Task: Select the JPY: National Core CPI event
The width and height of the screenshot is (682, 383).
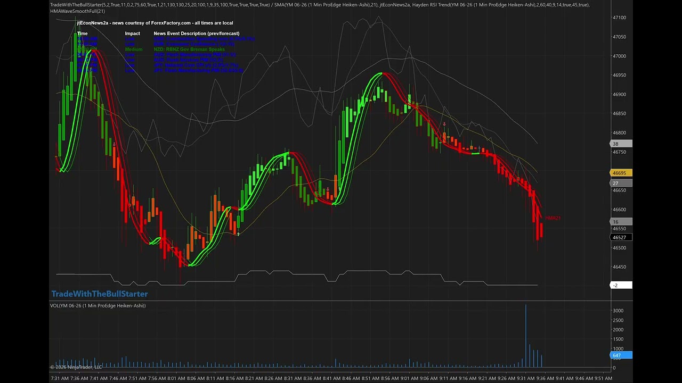Action: [x=196, y=65]
